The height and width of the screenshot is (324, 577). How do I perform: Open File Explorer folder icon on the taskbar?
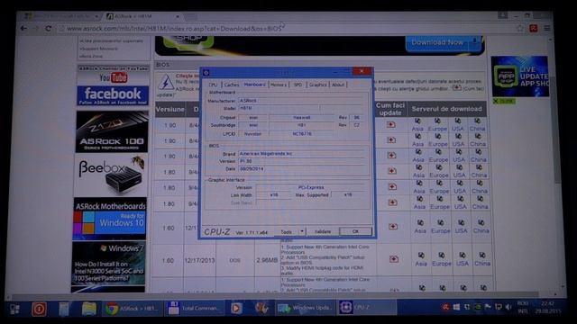tap(88, 309)
